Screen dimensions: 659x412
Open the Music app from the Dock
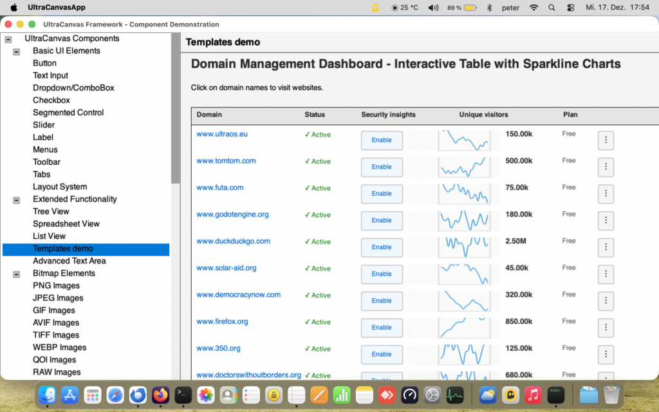[533, 395]
